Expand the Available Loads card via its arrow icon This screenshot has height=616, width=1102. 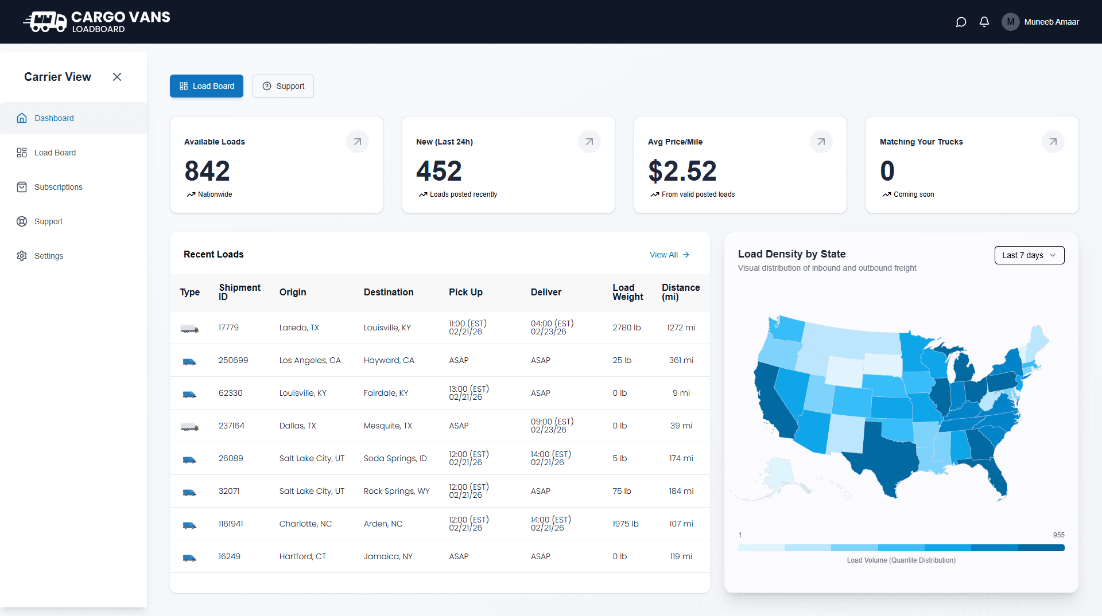357,142
